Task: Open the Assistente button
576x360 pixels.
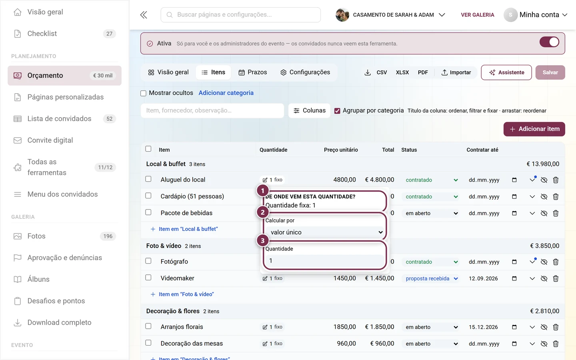Action: [x=506, y=72]
